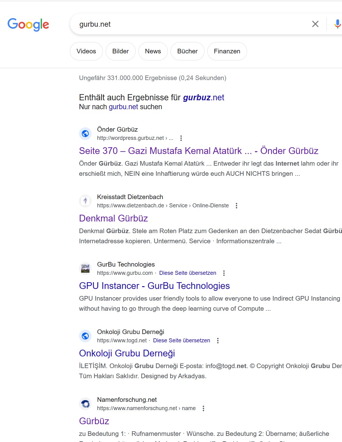Click the 'Kreisstadt Dietzenbach' site name
Screen dimensions: 342x442
tap(130, 197)
